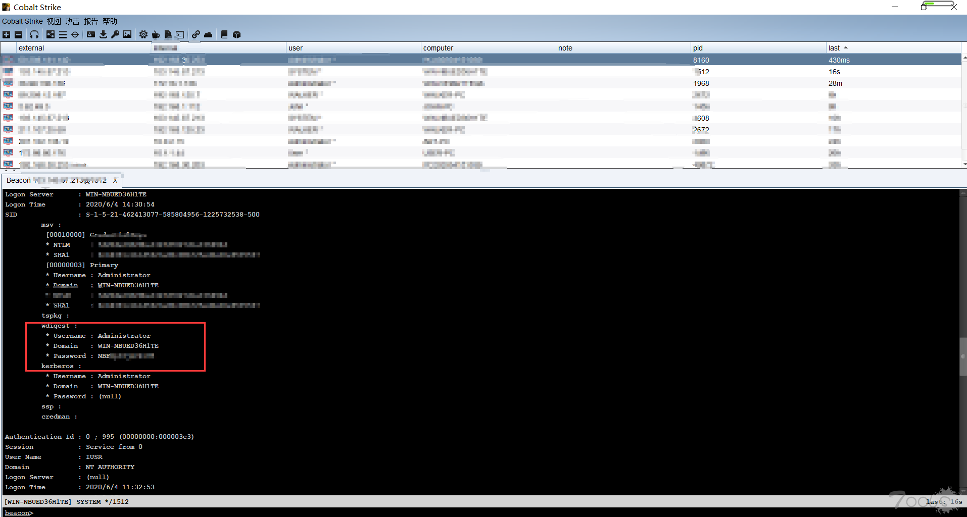Select session row with last 16s
The width and height of the screenshot is (967, 517).
(x=480, y=72)
